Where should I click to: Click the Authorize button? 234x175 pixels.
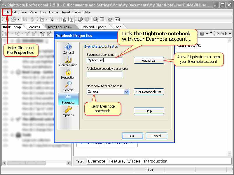pyautogui.click(x=149, y=60)
